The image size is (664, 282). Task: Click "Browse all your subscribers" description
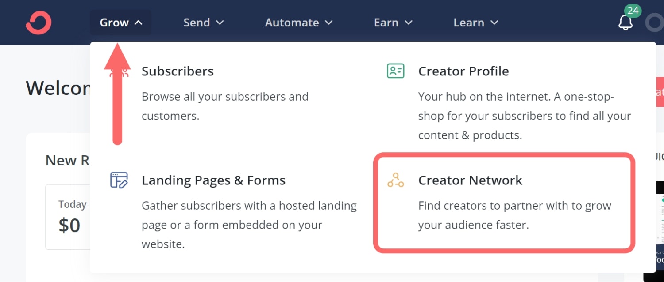point(225,97)
